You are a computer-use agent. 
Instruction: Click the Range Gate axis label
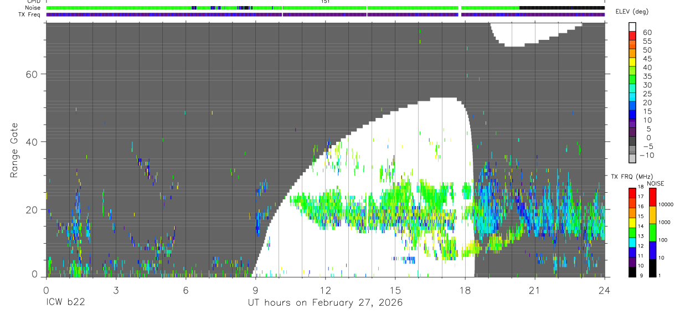pos(16,151)
